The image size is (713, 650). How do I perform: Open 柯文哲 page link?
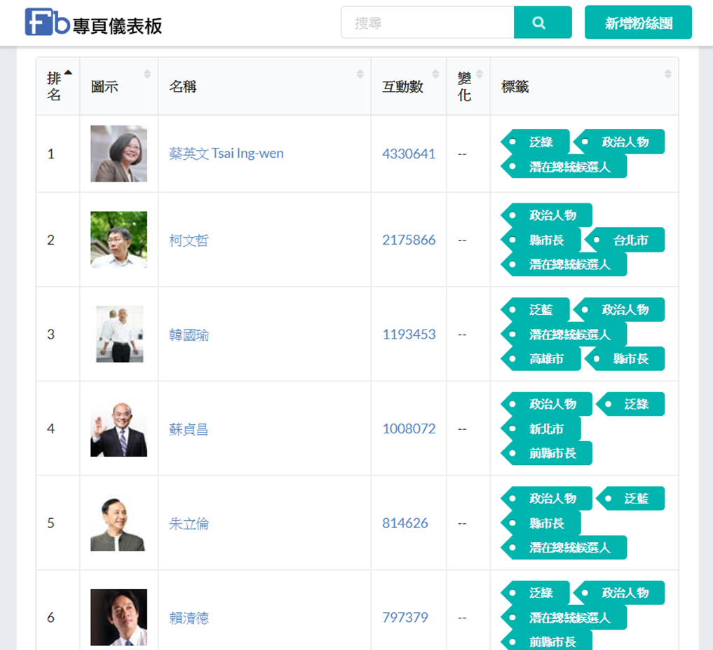click(x=189, y=241)
